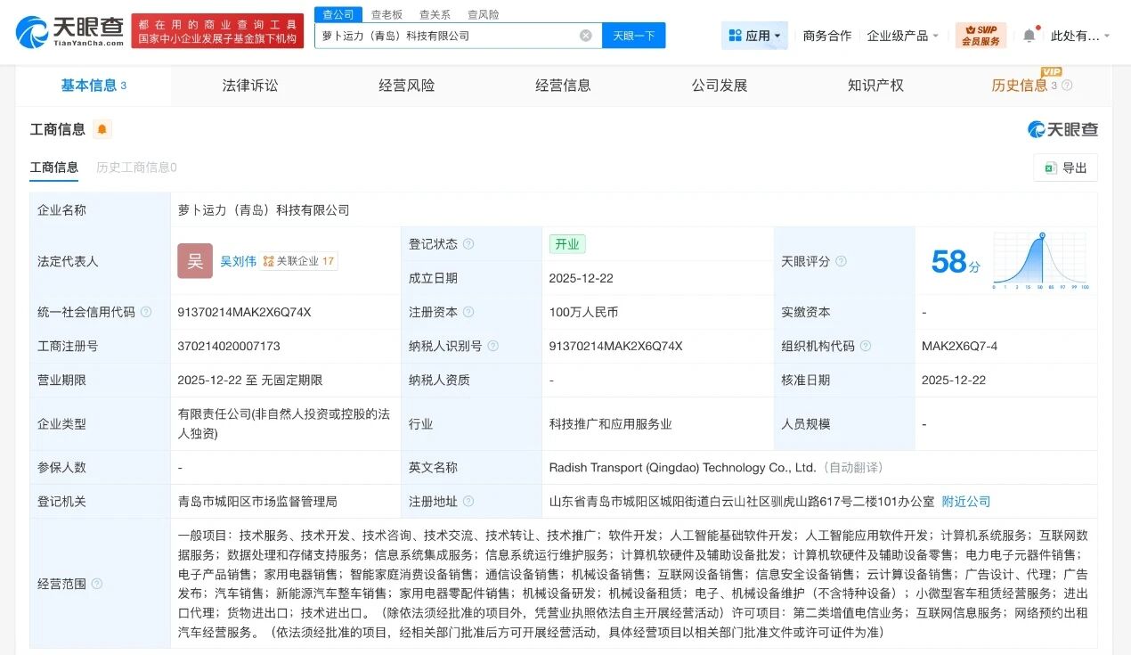The image size is (1131, 655).
Task: Open the user account dropdown 此处有...
Action: (1080, 36)
